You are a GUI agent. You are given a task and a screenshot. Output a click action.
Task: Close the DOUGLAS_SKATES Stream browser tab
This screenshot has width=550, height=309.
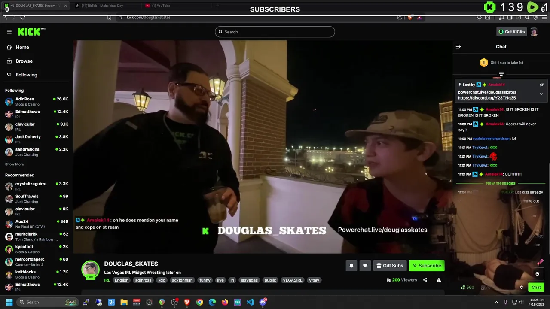pyautogui.click(x=65, y=6)
